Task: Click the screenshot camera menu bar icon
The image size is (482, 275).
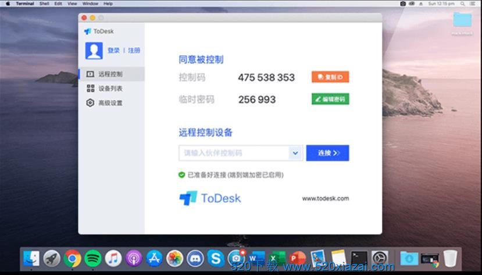Action: (403, 3)
